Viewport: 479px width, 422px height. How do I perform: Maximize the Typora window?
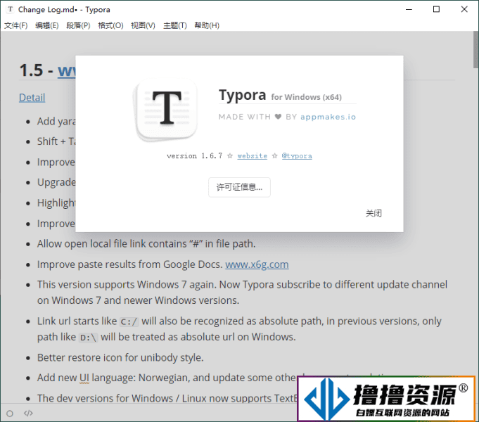tap(436, 9)
